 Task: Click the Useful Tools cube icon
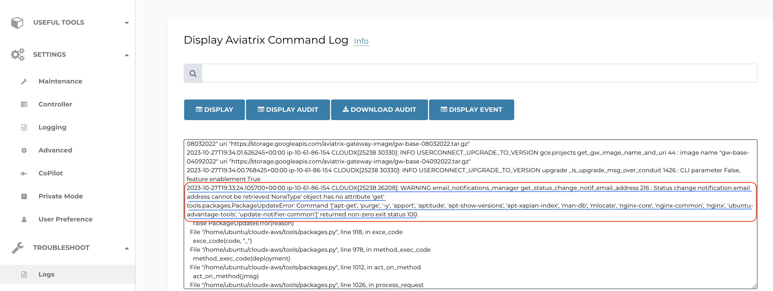pyautogui.click(x=17, y=22)
